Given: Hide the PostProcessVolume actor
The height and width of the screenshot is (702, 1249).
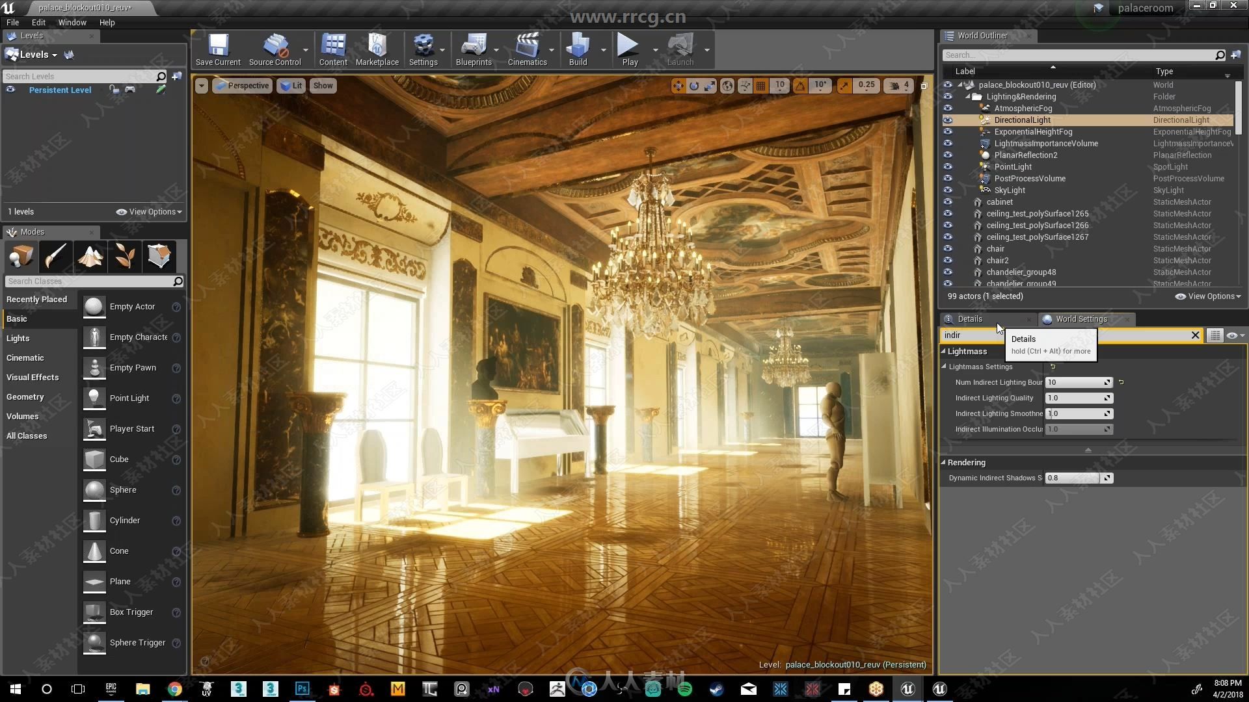Looking at the screenshot, I should coord(948,179).
